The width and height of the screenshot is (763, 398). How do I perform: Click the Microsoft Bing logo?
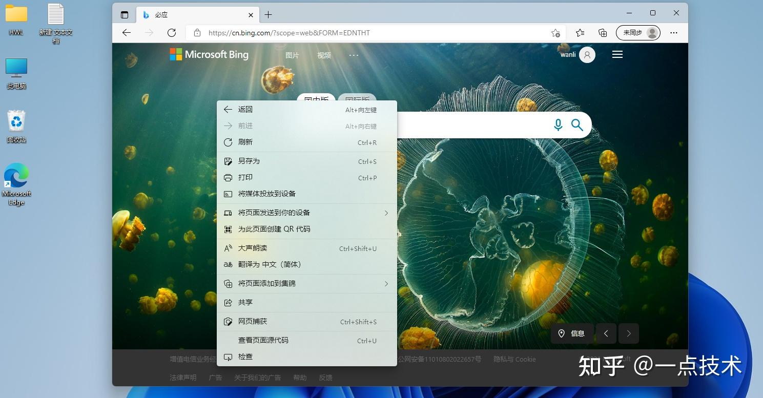[209, 54]
